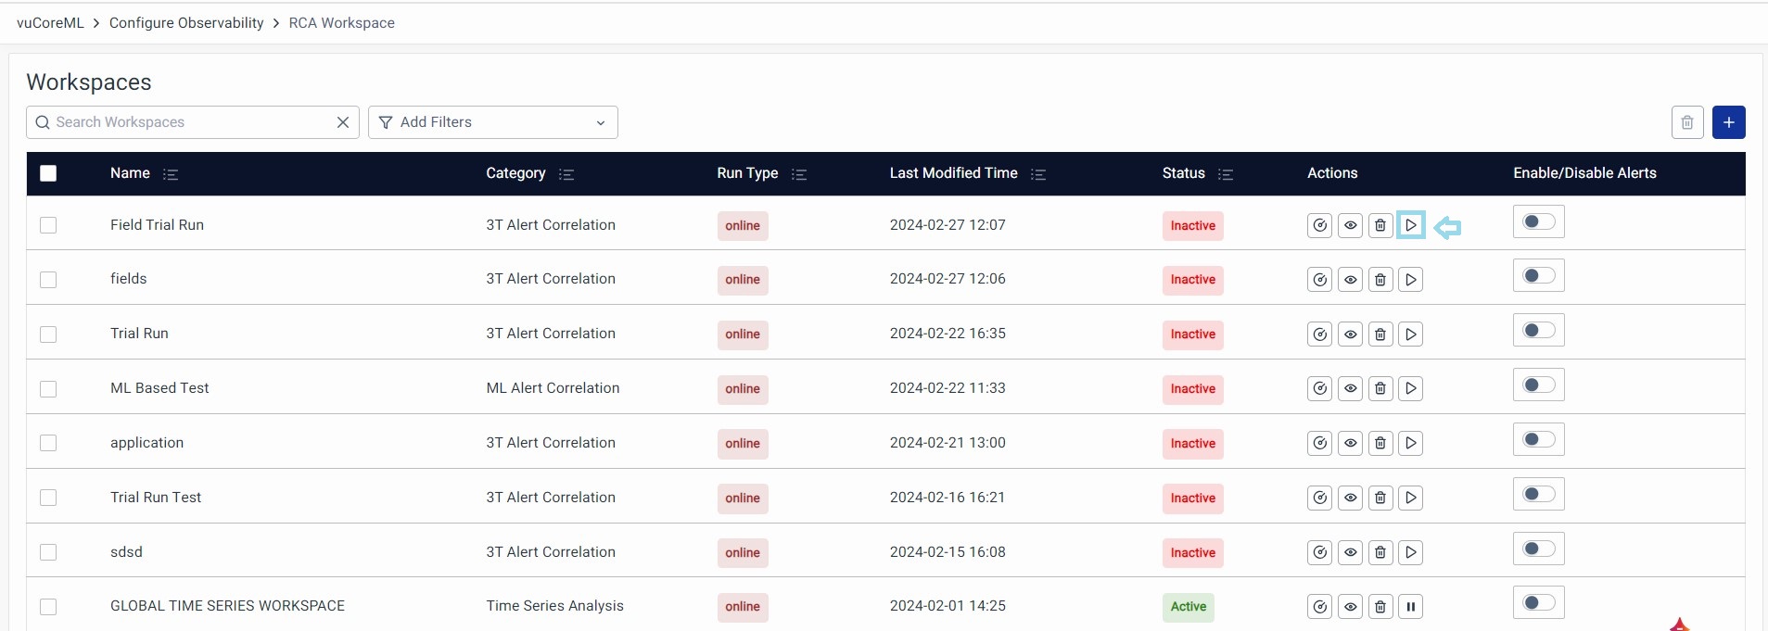The image size is (1768, 631).
Task: Open the Add Filters dropdown
Action: [492, 122]
